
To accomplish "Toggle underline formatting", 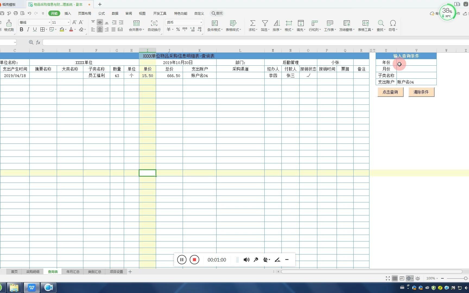I will (35, 30).
